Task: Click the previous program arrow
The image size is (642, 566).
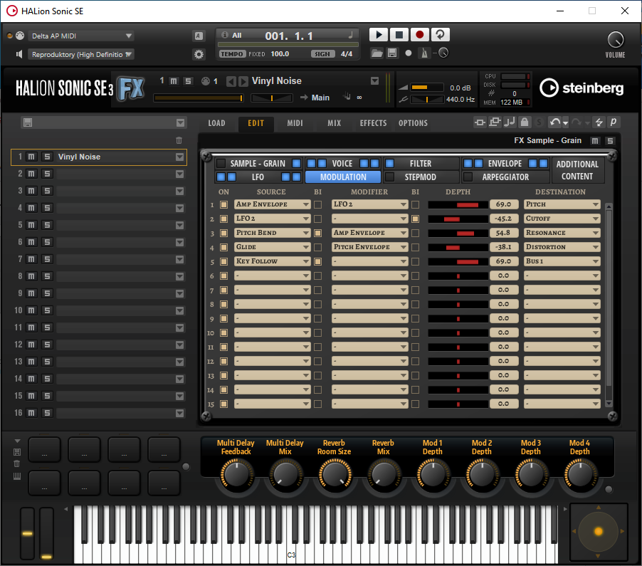Action: coord(231,81)
